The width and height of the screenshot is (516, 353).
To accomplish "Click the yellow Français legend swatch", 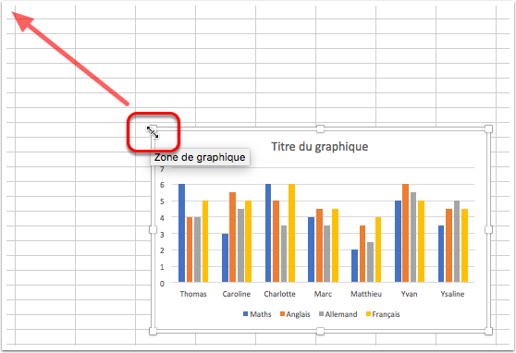I will click(x=369, y=314).
